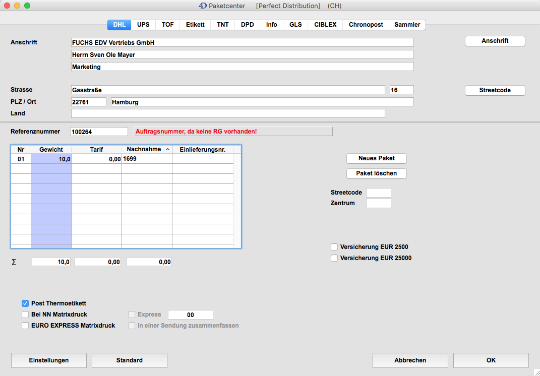540x376 pixels.
Task: Open the Chronopost tab
Action: (366, 25)
